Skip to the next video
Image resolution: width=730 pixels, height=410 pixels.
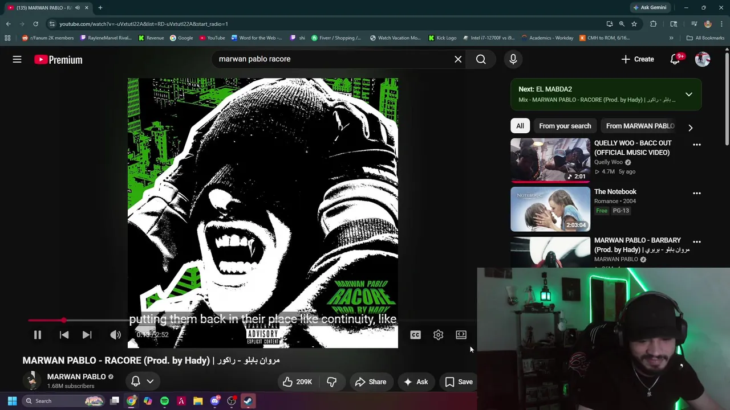[87, 335]
